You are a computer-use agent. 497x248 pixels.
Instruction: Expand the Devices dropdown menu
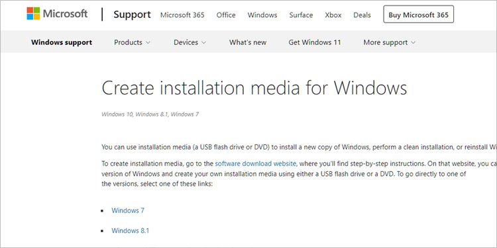[190, 42]
